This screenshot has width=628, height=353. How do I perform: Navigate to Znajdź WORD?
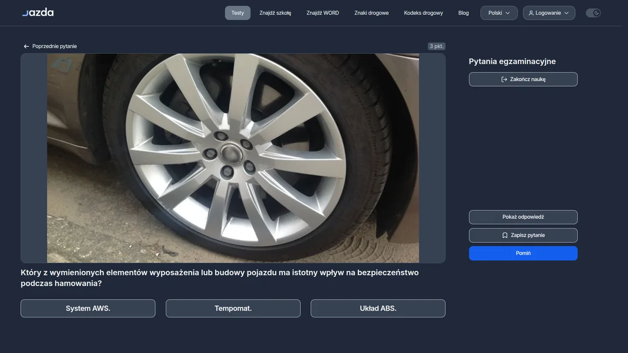point(323,13)
